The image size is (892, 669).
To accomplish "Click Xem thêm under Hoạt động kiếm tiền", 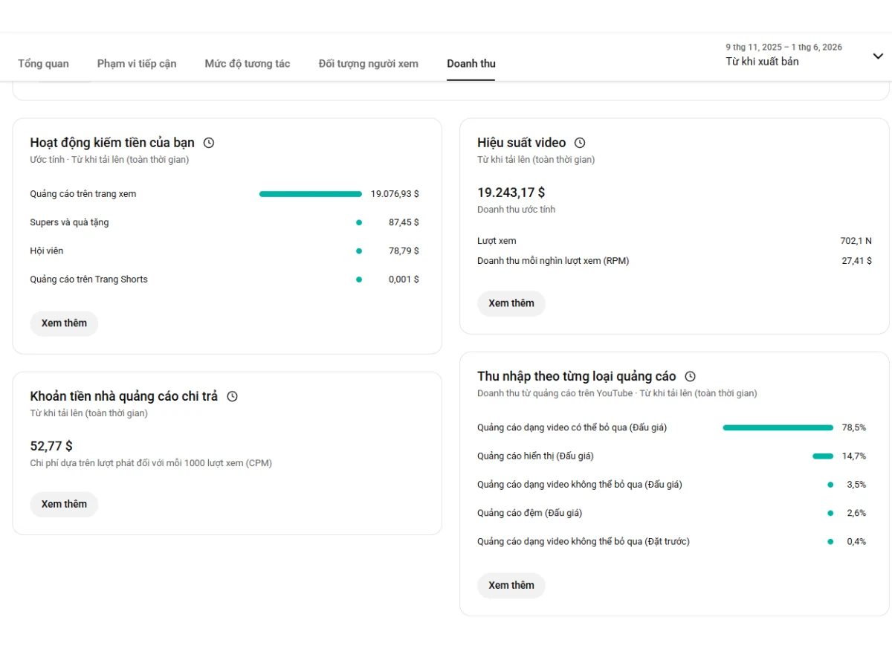I will 64,323.
